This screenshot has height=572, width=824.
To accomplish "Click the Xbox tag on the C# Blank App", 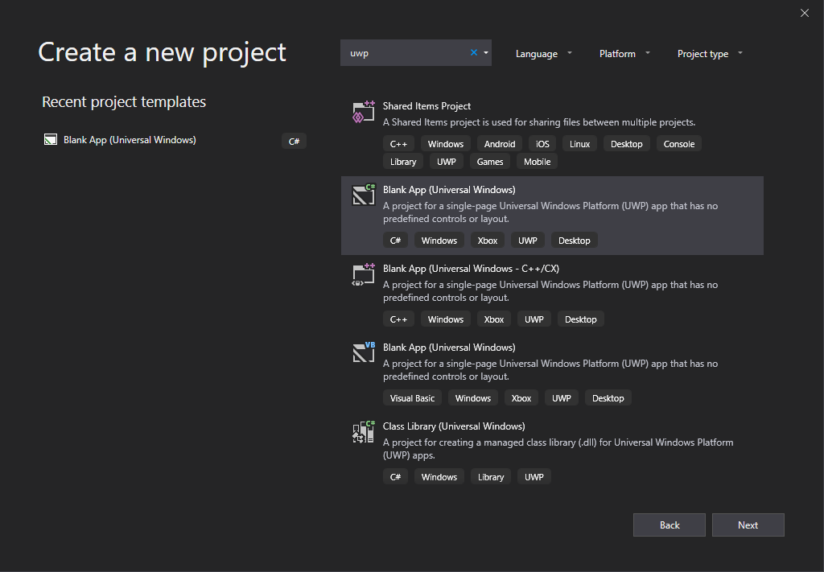I will click(x=488, y=240).
